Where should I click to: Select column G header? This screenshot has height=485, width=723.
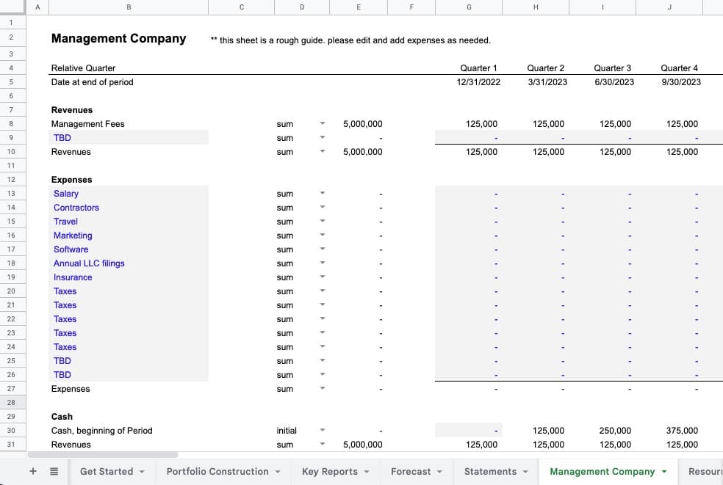click(469, 7)
